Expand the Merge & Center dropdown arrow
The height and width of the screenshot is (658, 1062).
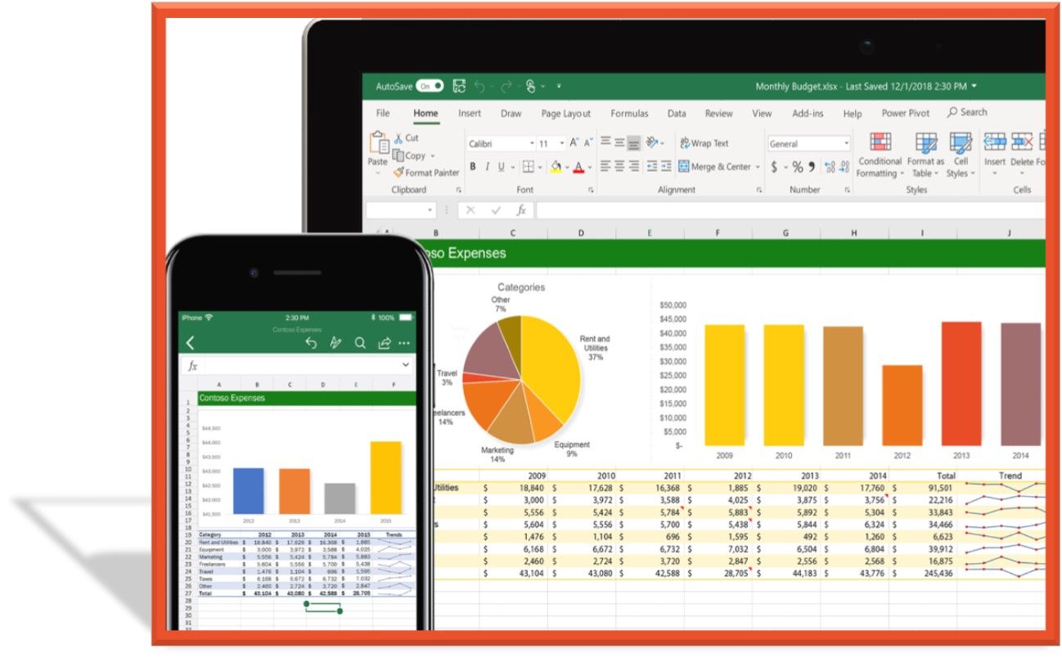point(758,167)
